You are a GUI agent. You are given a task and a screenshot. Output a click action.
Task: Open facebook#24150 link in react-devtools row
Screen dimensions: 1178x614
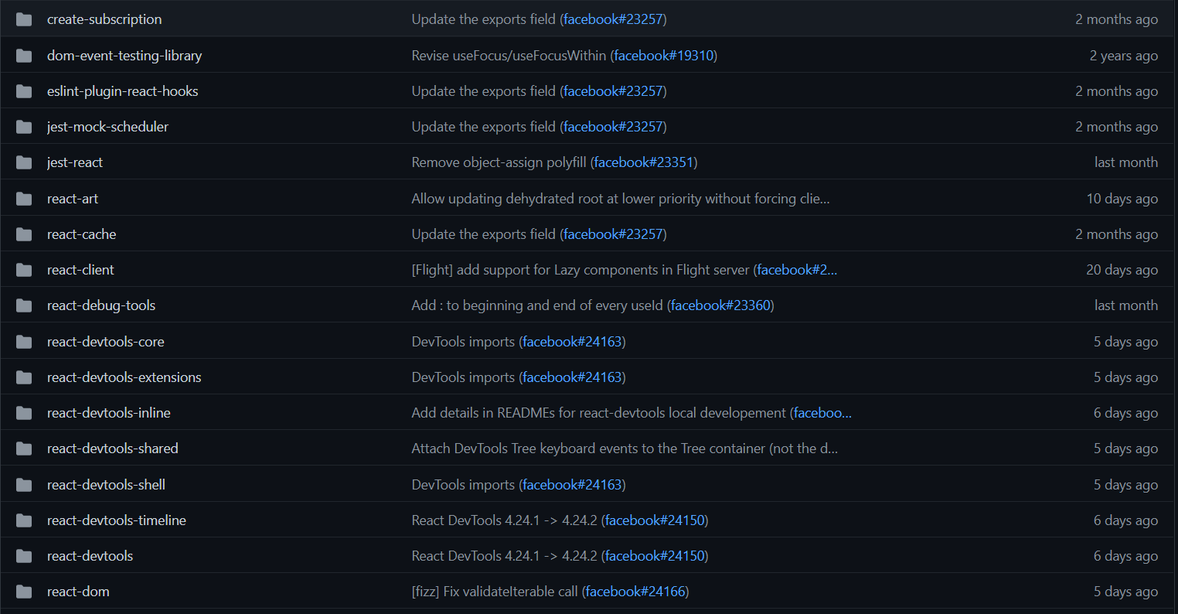pos(655,556)
